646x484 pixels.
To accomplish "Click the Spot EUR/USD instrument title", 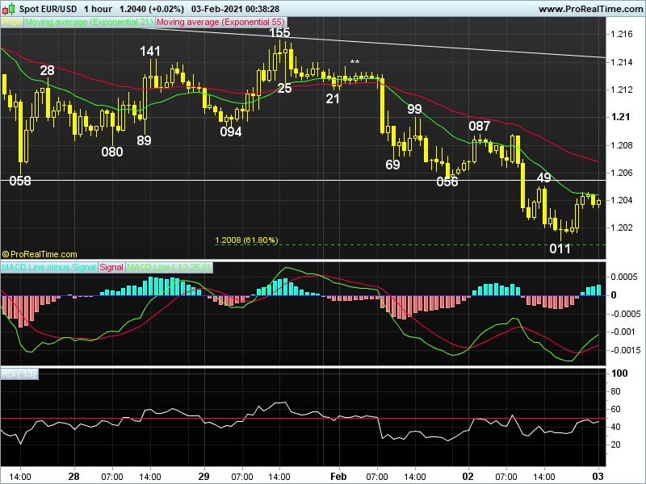I will (x=50, y=8).
